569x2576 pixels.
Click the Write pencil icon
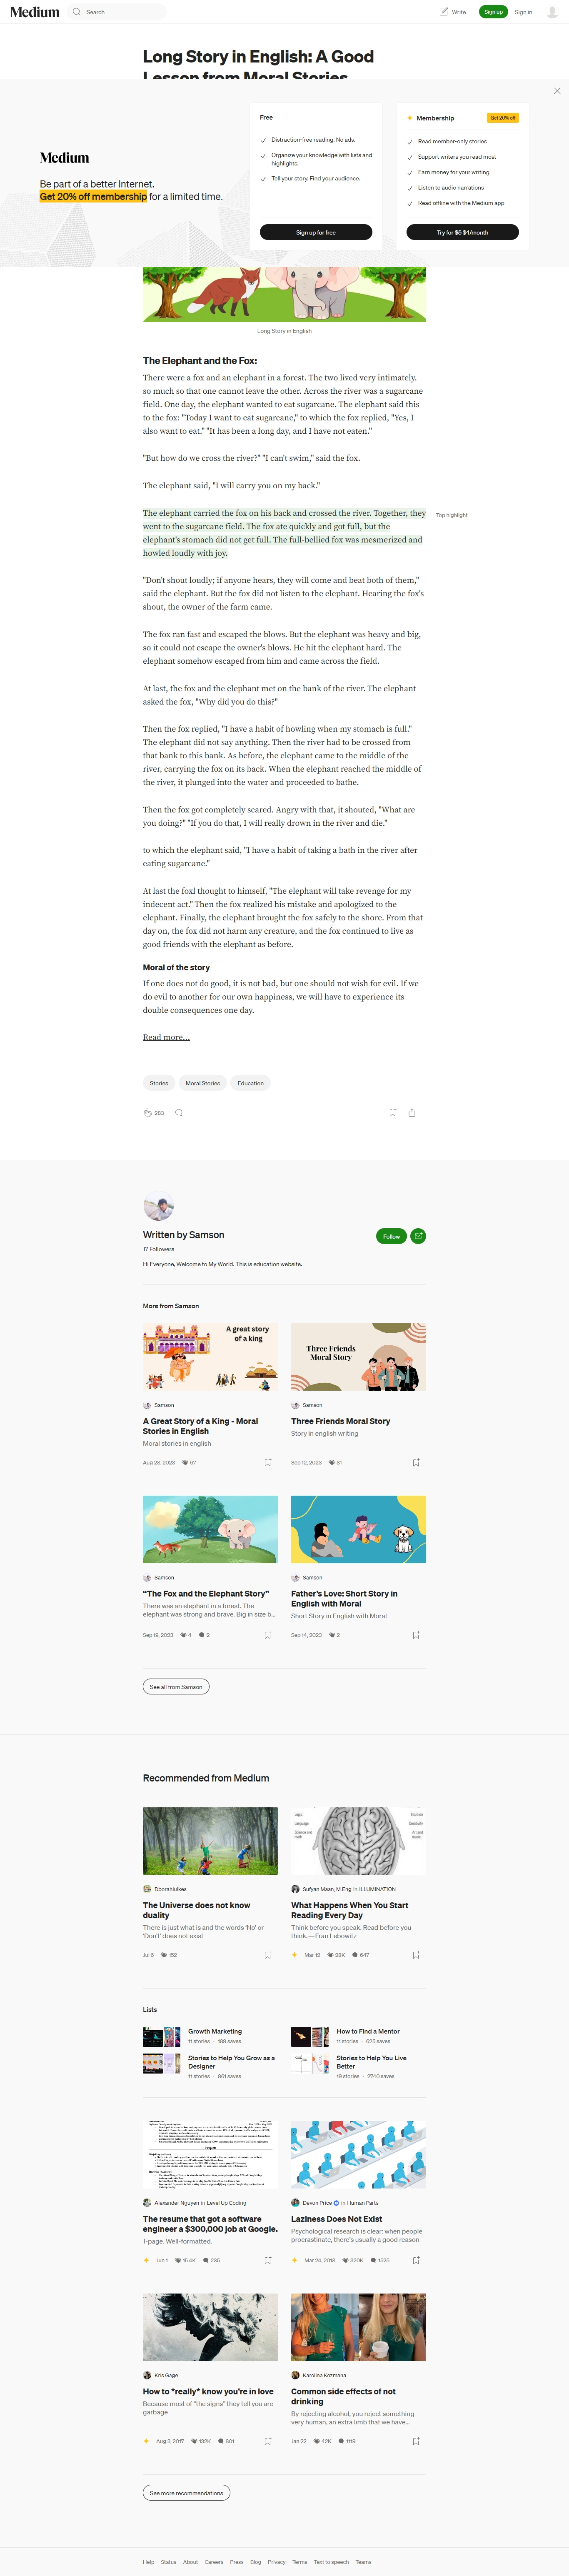(x=443, y=12)
